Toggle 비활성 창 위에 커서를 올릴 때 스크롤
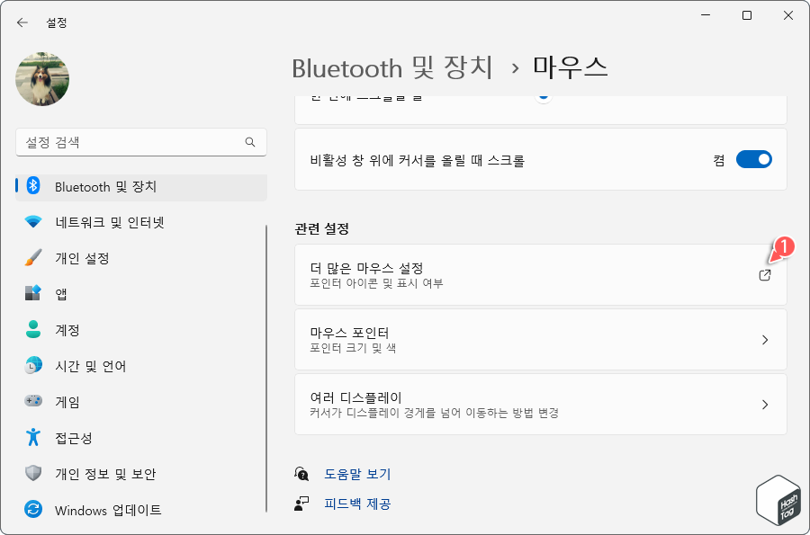This screenshot has width=810, height=535. (754, 158)
